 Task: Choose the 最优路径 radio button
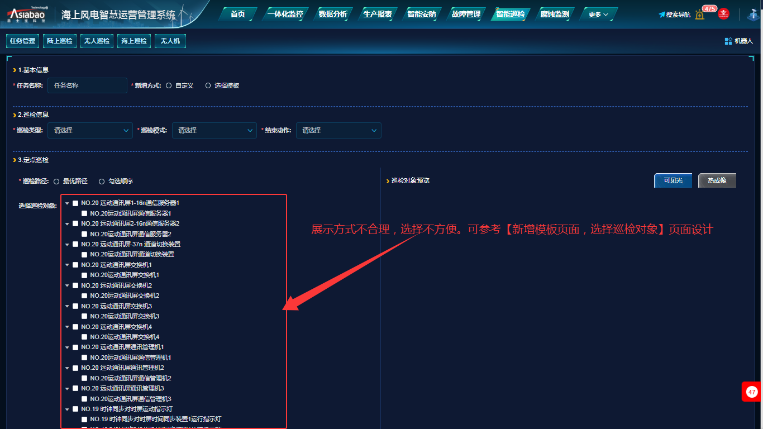pos(56,181)
